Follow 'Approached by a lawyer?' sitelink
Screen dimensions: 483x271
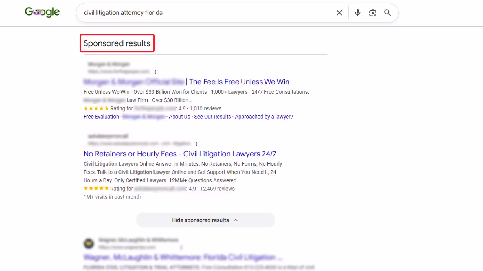click(x=264, y=117)
